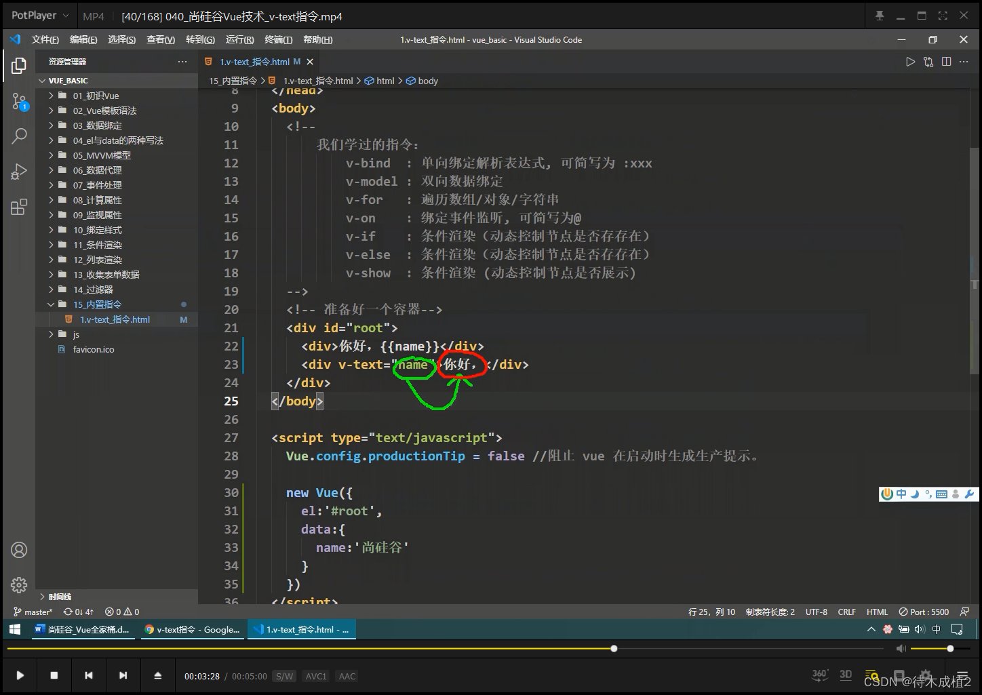The height and width of the screenshot is (695, 982).
Task: Close the 1.v-text_指令.html editor tab
Action: pos(310,62)
